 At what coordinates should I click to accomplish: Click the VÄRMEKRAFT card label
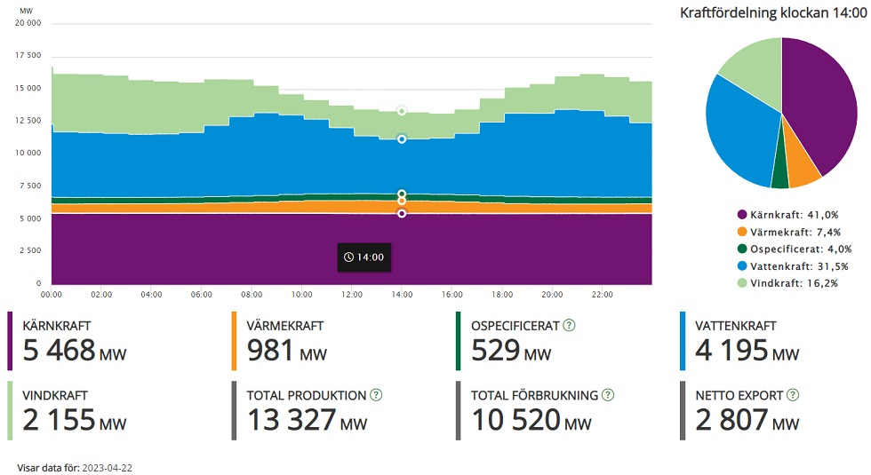point(285,326)
